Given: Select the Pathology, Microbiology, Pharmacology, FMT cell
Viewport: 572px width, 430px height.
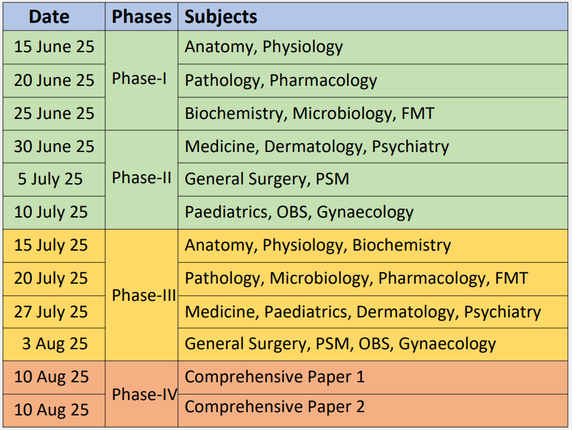Looking at the screenshot, I should pos(356,279).
